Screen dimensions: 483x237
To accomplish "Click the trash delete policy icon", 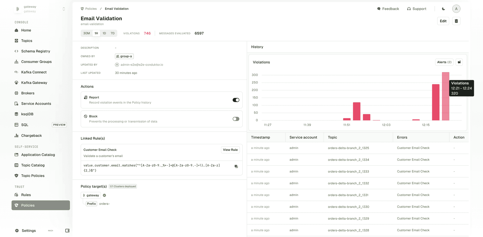I will (x=456, y=21).
